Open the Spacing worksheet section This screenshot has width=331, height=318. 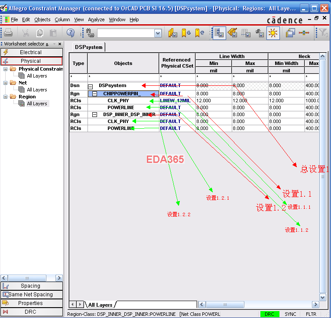pyautogui.click(x=32, y=286)
